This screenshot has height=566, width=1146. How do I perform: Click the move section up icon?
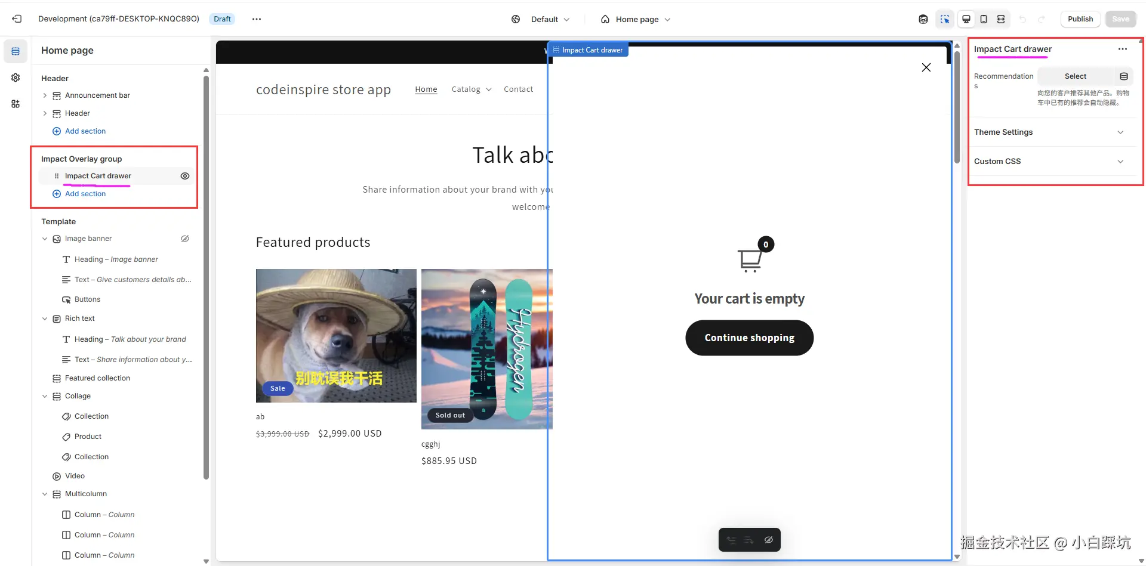click(x=731, y=540)
